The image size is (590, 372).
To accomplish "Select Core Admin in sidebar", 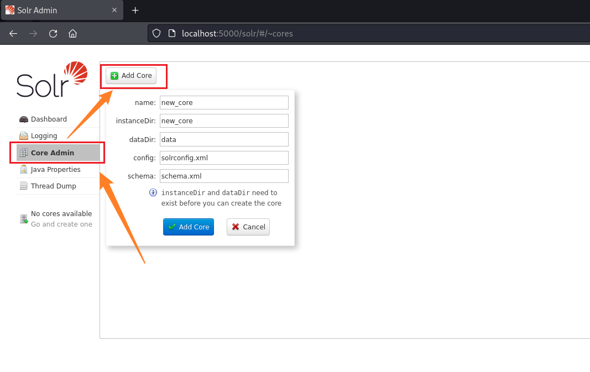I will (58, 153).
